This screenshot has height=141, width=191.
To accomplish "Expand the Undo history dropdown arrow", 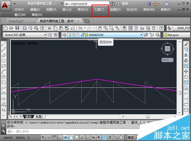I will [x=84, y=28].
